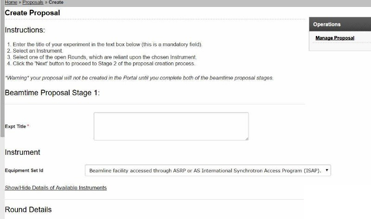Image resolution: width=371 pixels, height=219 pixels.
Task: Click the dropdown arrow beside ISAP option
Action: point(327,170)
